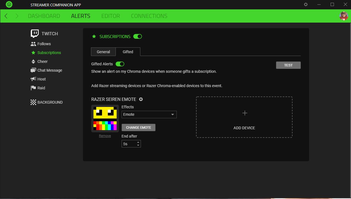The image size is (351, 199).
Task: Go back with the left arrow
Action: click(6, 16)
